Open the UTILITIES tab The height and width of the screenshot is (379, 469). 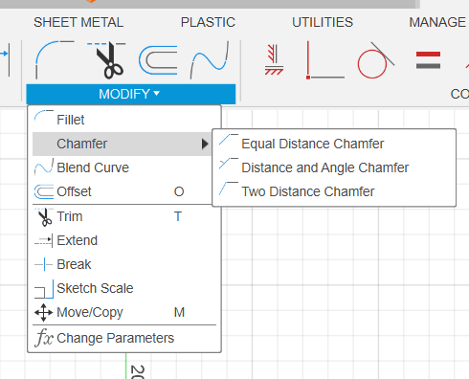click(323, 22)
